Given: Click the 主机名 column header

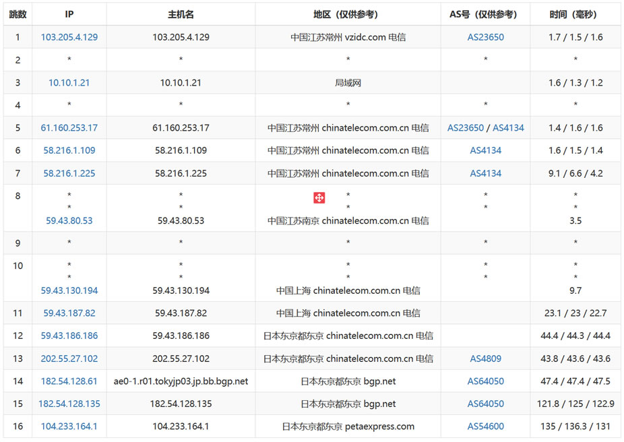Looking at the screenshot, I should pos(181,14).
